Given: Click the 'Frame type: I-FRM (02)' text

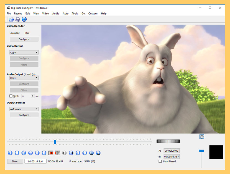Looking at the screenshot, I should [x=82, y=161].
